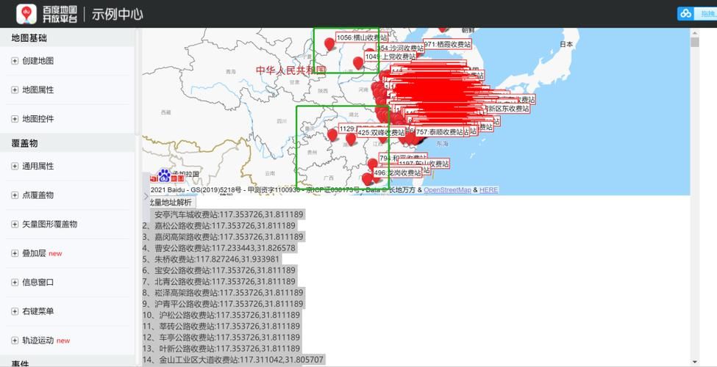Select result row 3、嘉闵高架路收费站
Image resolution: width=717 pixels, height=367 pixels.
pyautogui.click(x=223, y=237)
